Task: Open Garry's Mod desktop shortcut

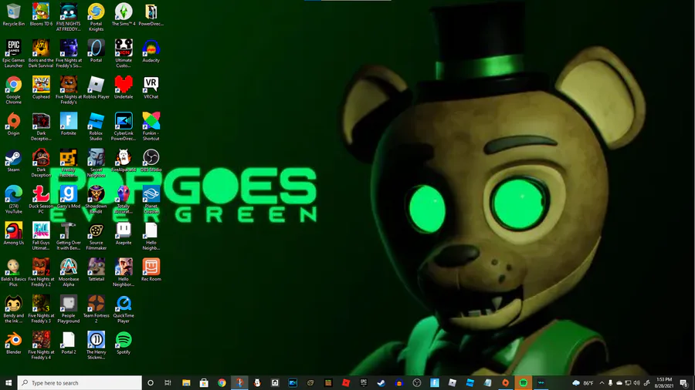Action: coord(69,197)
